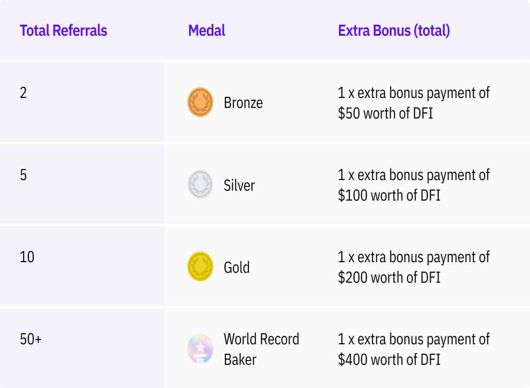Click the World Record Baker label

pyautogui.click(x=261, y=349)
